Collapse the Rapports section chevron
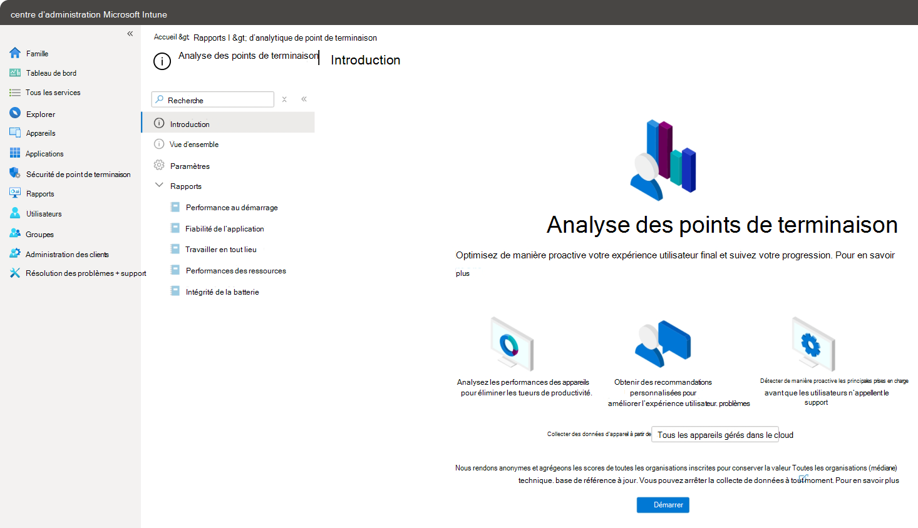This screenshot has width=918, height=528. click(159, 185)
